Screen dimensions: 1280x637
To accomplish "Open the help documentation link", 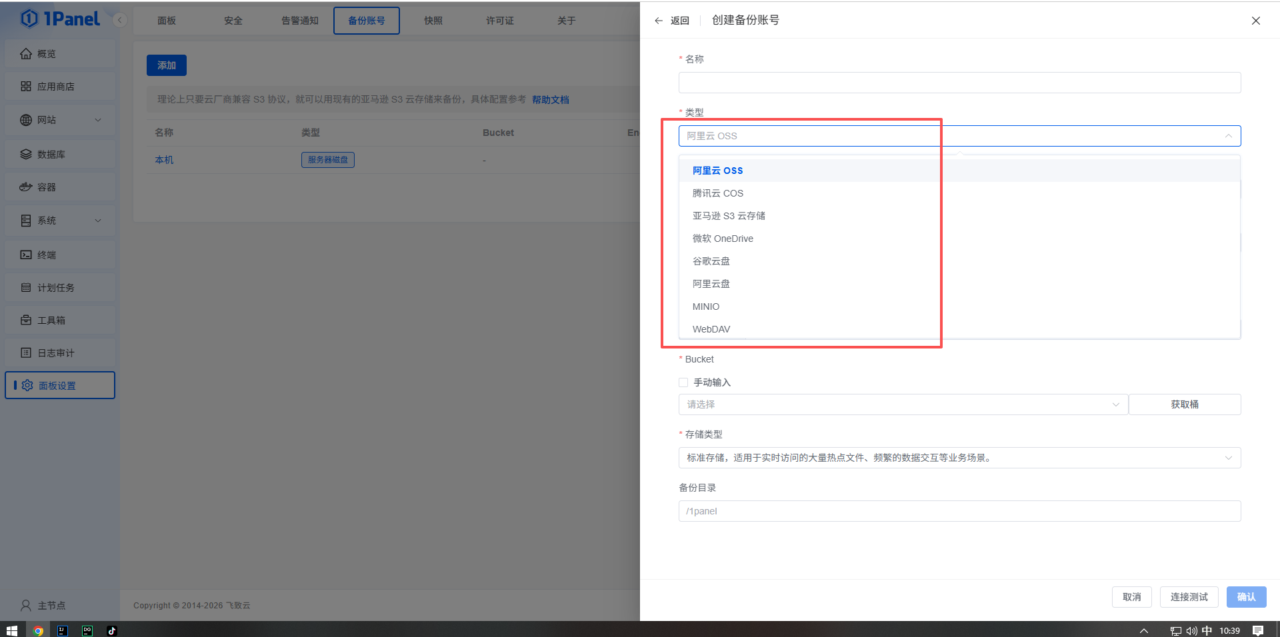I will [550, 100].
